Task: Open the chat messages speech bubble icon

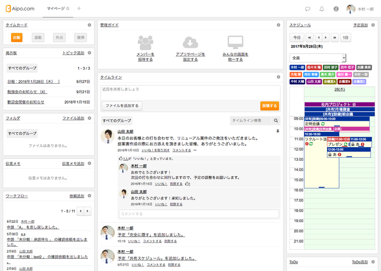Action: coord(308,9)
